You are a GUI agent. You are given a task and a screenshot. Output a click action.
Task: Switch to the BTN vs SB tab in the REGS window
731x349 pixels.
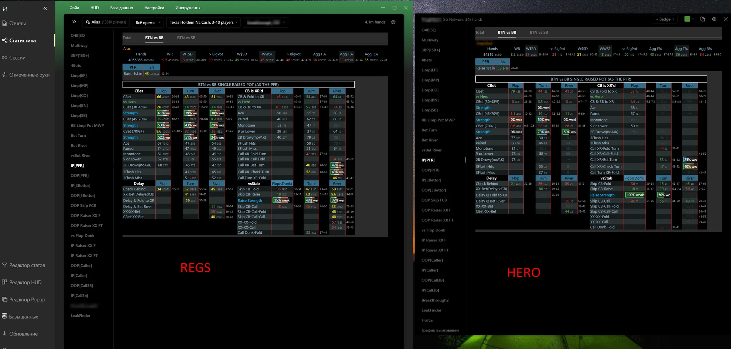(186, 38)
